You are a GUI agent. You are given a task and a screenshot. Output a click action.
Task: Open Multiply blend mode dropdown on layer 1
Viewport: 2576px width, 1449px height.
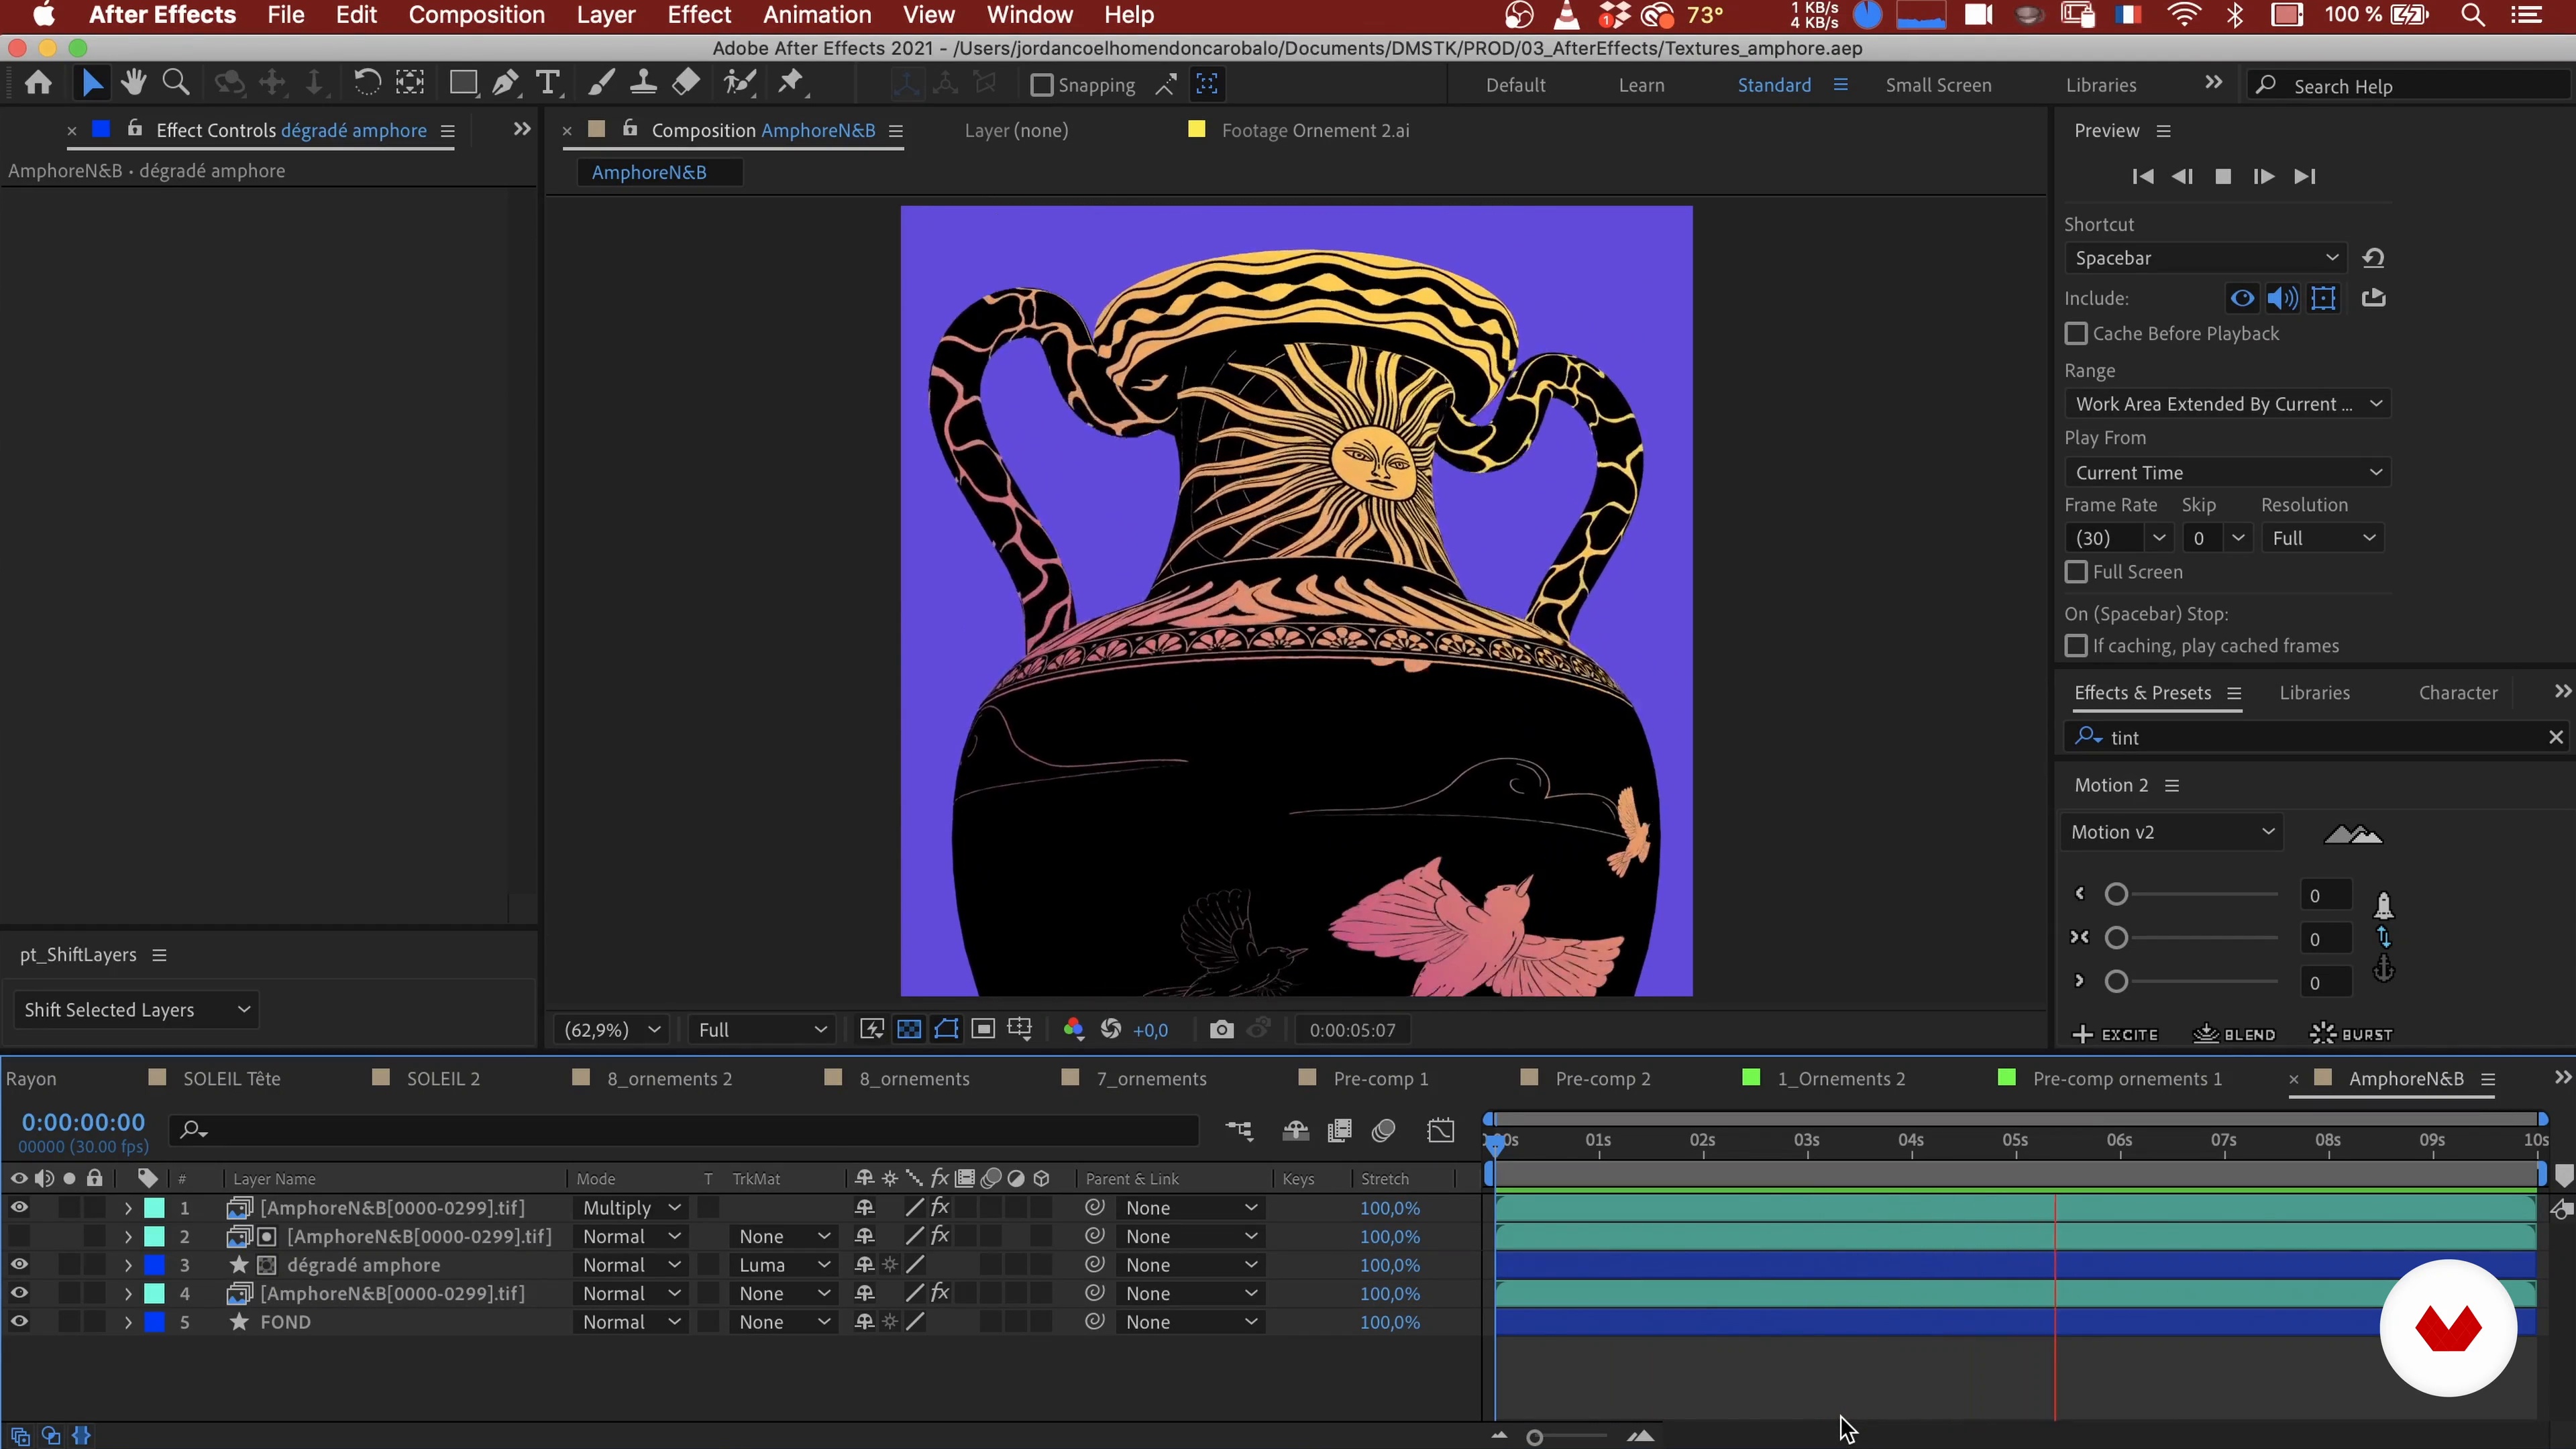pos(631,1208)
